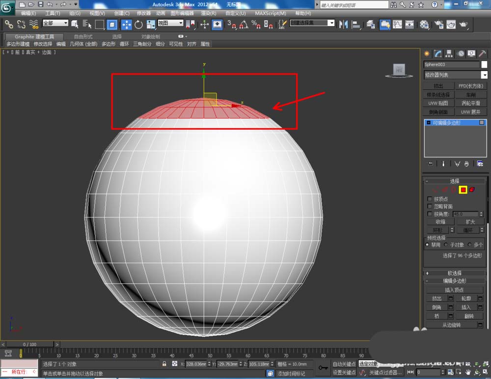
Task: Click the 插入顶点 button
Action: click(454, 290)
